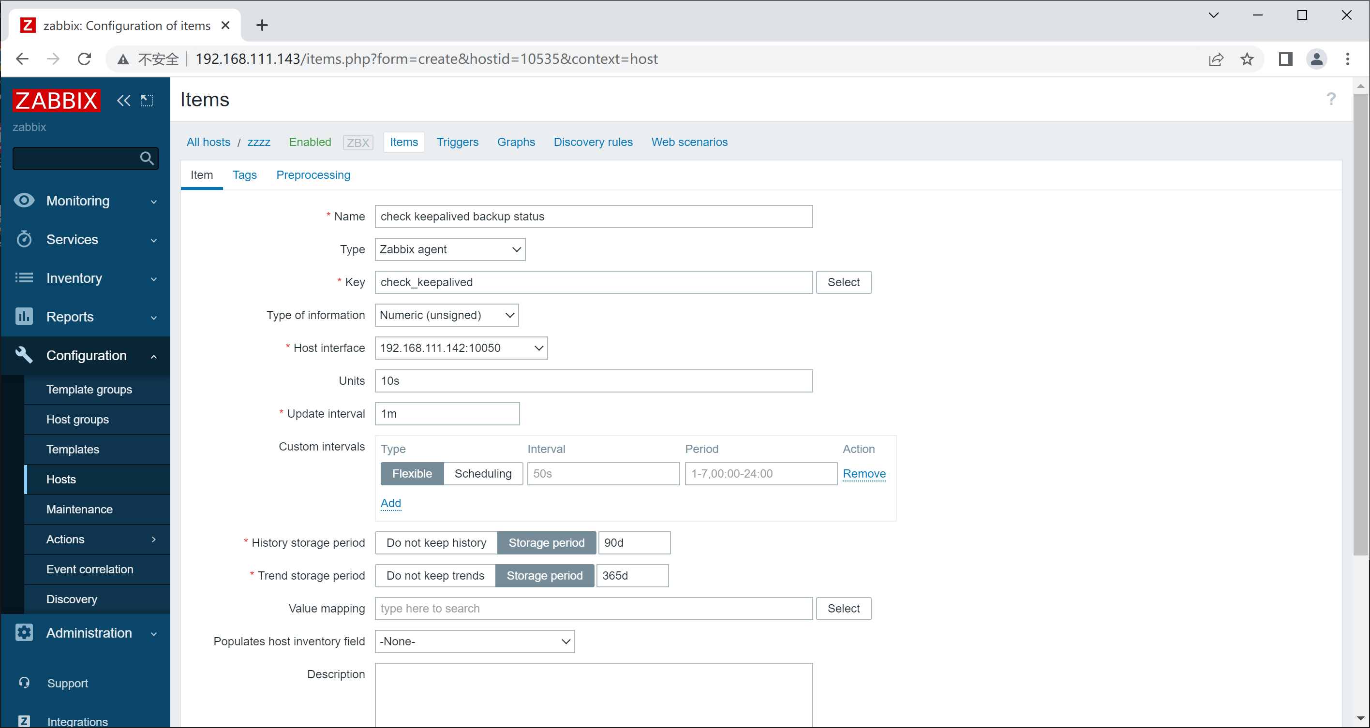This screenshot has width=1370, height=728.
Task: Open Web scenarios host tab
Action: tap(689, 142)
